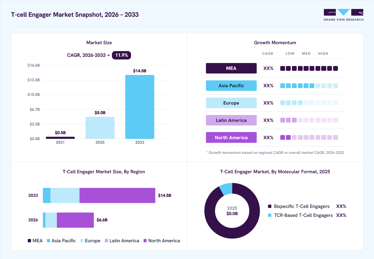Click the "XX%" CAGR value for Europe
Screen dimensions: 374x259
(268, 103)
